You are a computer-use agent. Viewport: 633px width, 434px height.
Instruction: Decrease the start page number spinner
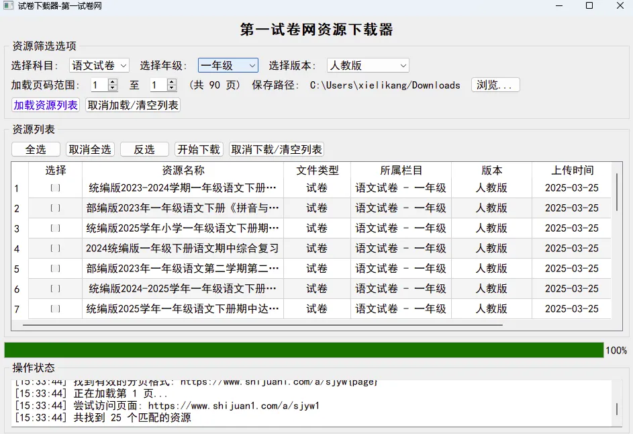point(113,88)
